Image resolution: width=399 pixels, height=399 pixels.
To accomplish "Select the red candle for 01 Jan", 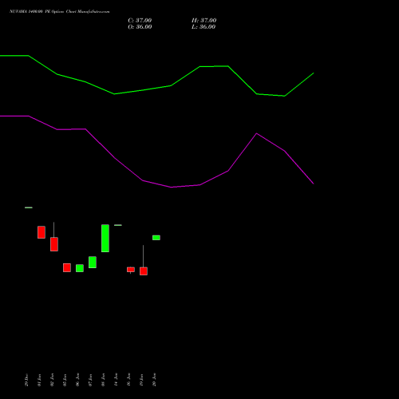I will [41, 232].
